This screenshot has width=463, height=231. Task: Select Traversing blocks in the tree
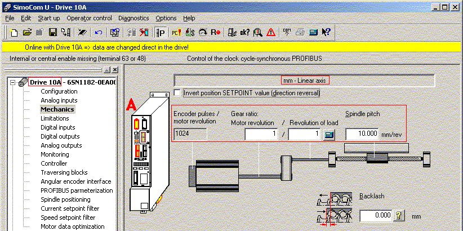click(64, 172)
